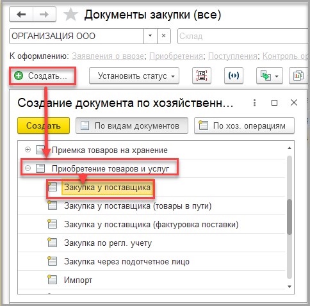The image size is (310, 306).
Task: Click the Создать... toolbar button
Action: tap(42, 76)
